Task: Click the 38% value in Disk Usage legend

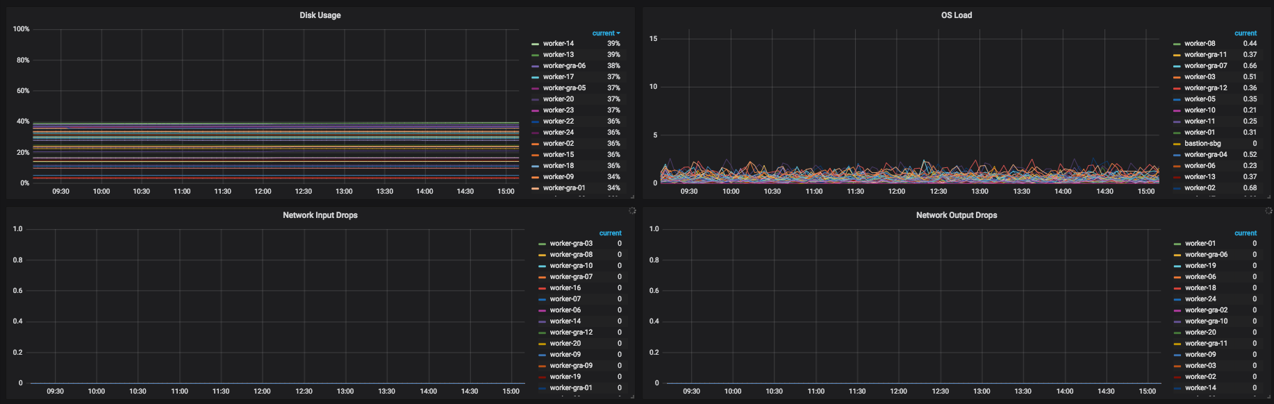Action: click(x=613, y=66)
